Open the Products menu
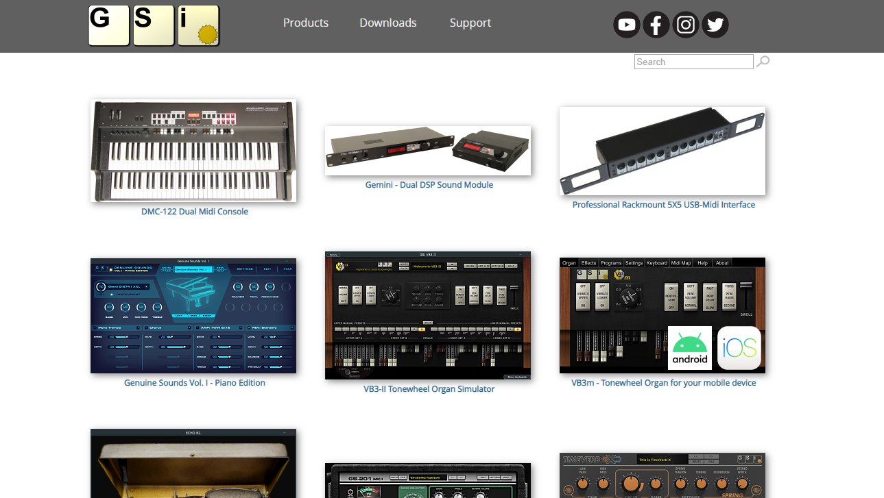Screen dimensions: 884x498 tap(306, 23)
